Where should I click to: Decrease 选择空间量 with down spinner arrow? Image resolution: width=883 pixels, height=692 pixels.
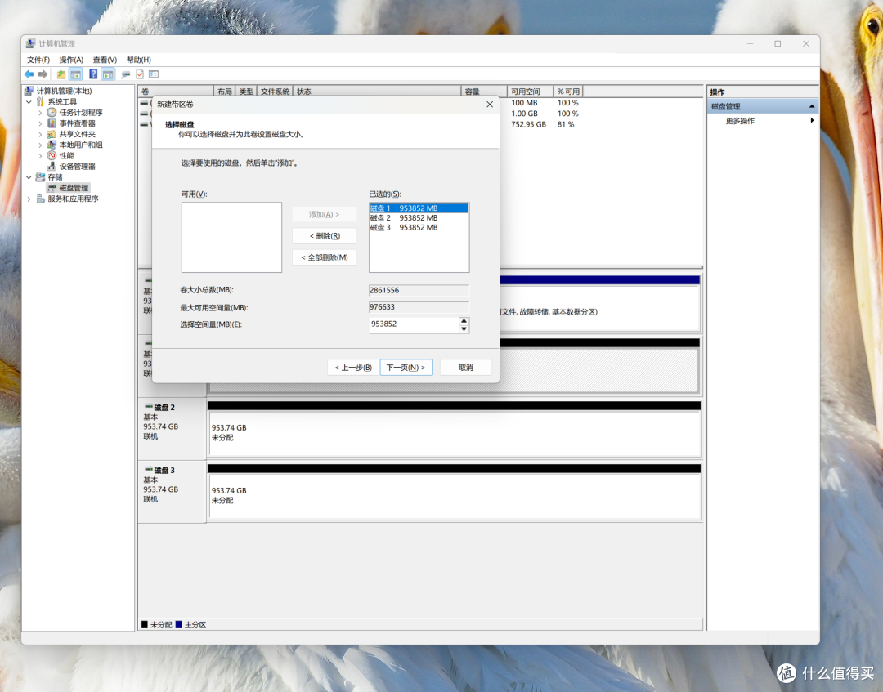(x=464, y=329)
